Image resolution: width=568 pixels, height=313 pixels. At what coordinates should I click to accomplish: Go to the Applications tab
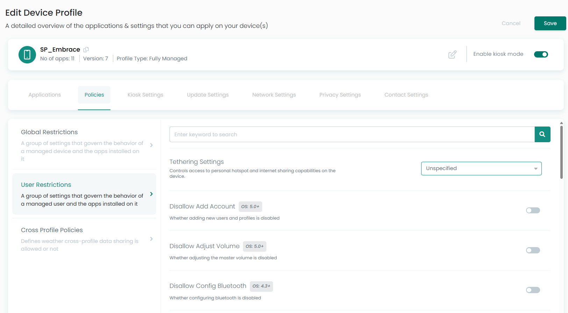(x=45, y=95)
